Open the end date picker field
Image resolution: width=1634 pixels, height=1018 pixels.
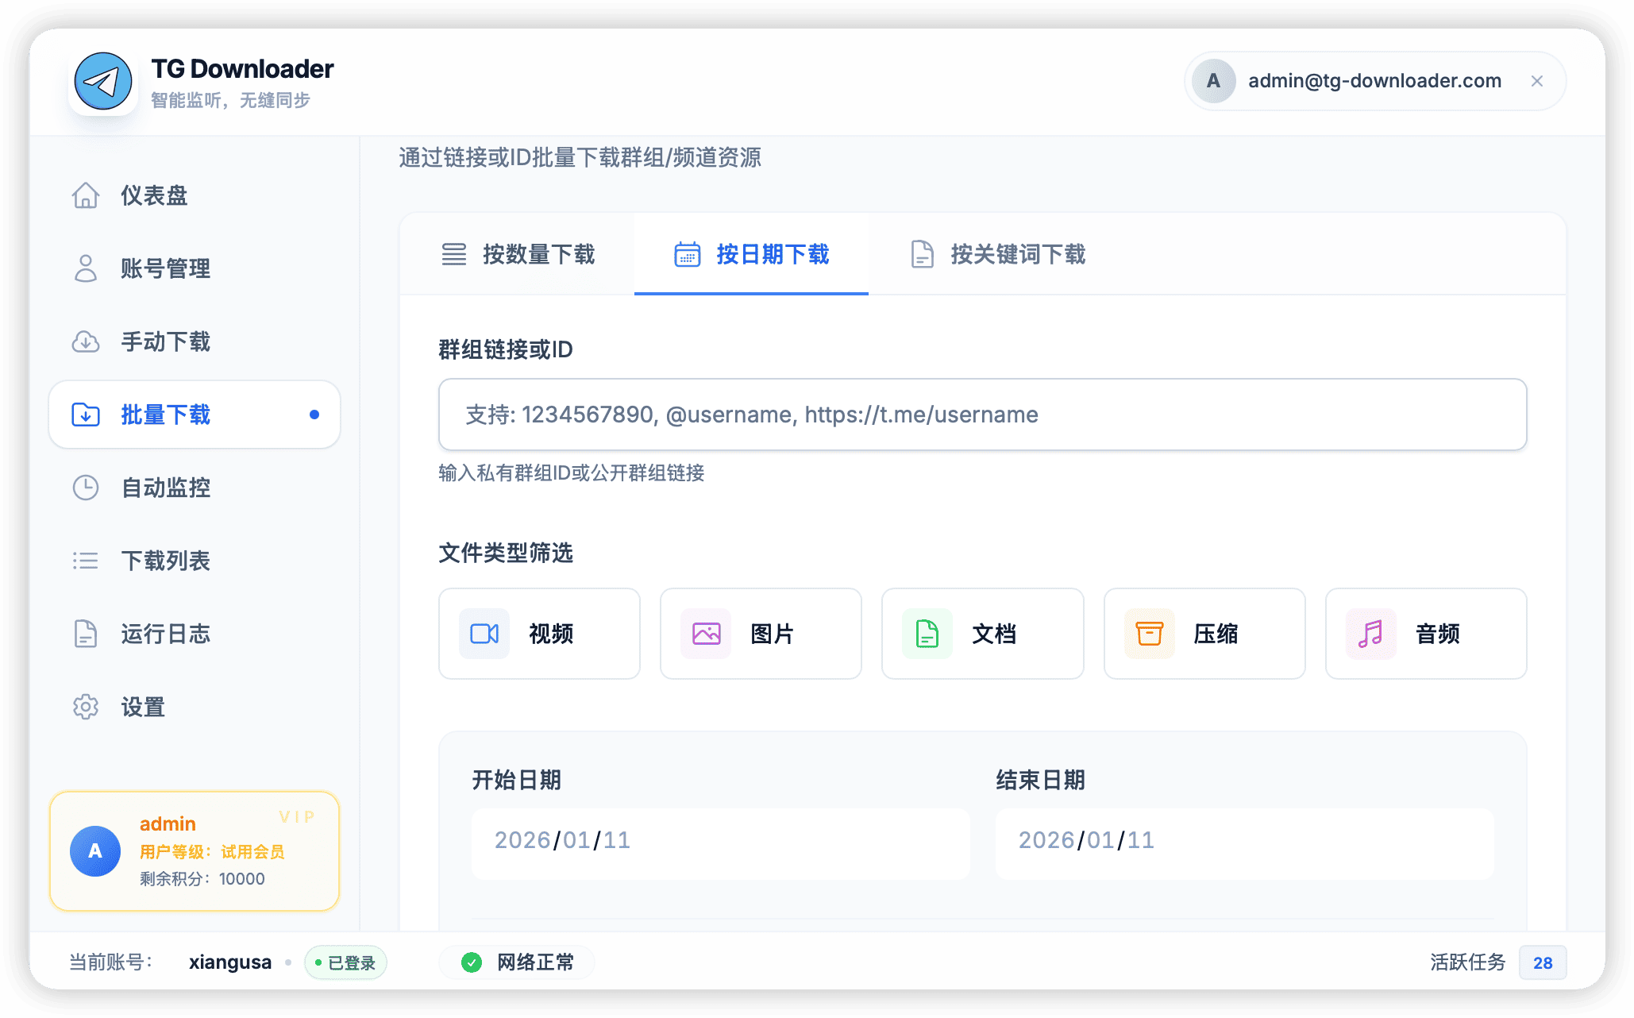point(1244,840)
